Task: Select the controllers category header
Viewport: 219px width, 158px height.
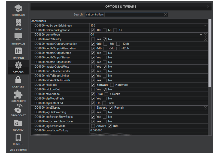Action: click(39, 21)
